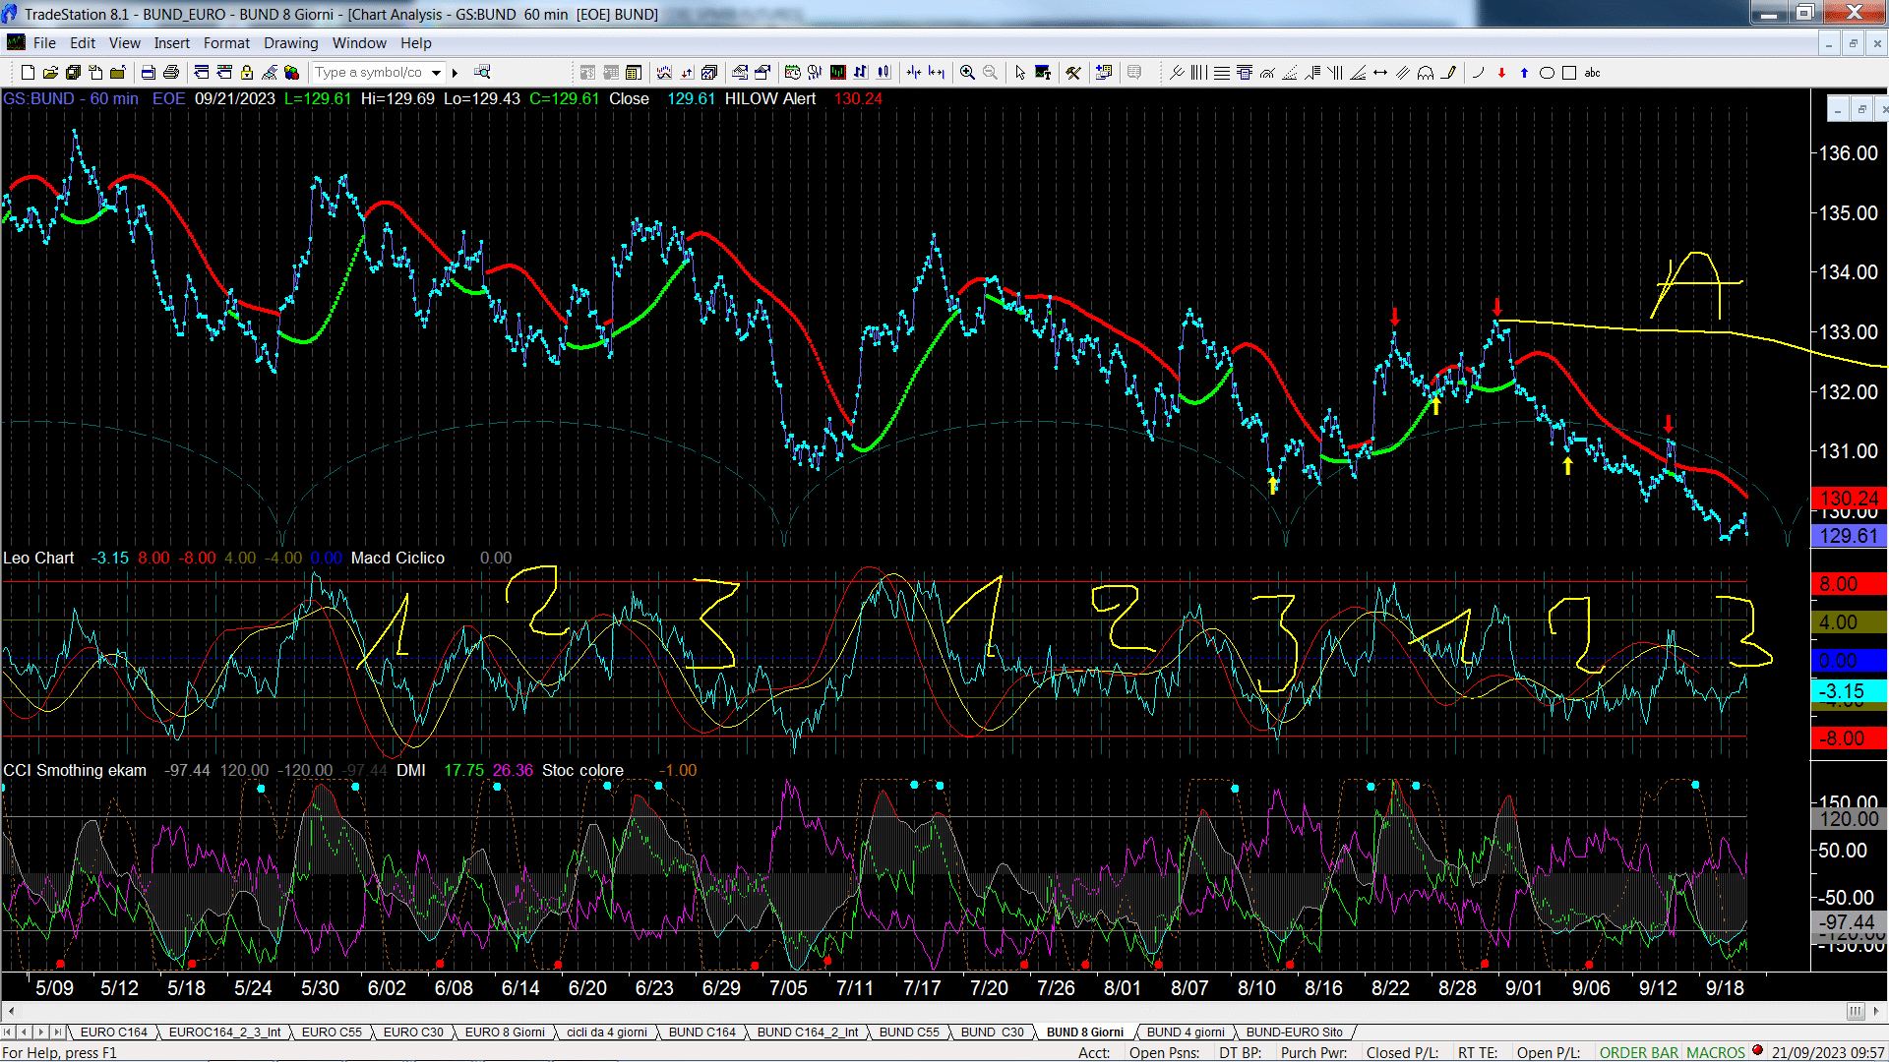
Task: Click the blue 129.61 last price marker
Action: tap(1849, 536)
